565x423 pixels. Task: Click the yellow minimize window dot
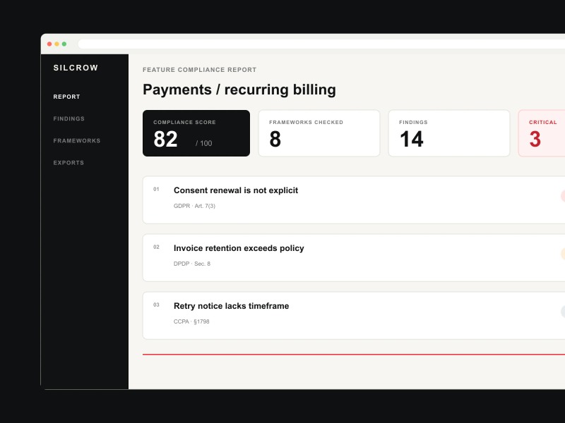click(56, 44)
